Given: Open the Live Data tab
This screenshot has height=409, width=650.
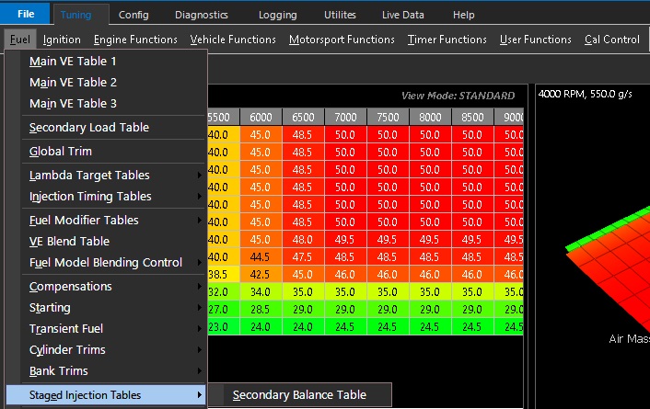Looking at the screenshot, I should (x=403, y=15).
